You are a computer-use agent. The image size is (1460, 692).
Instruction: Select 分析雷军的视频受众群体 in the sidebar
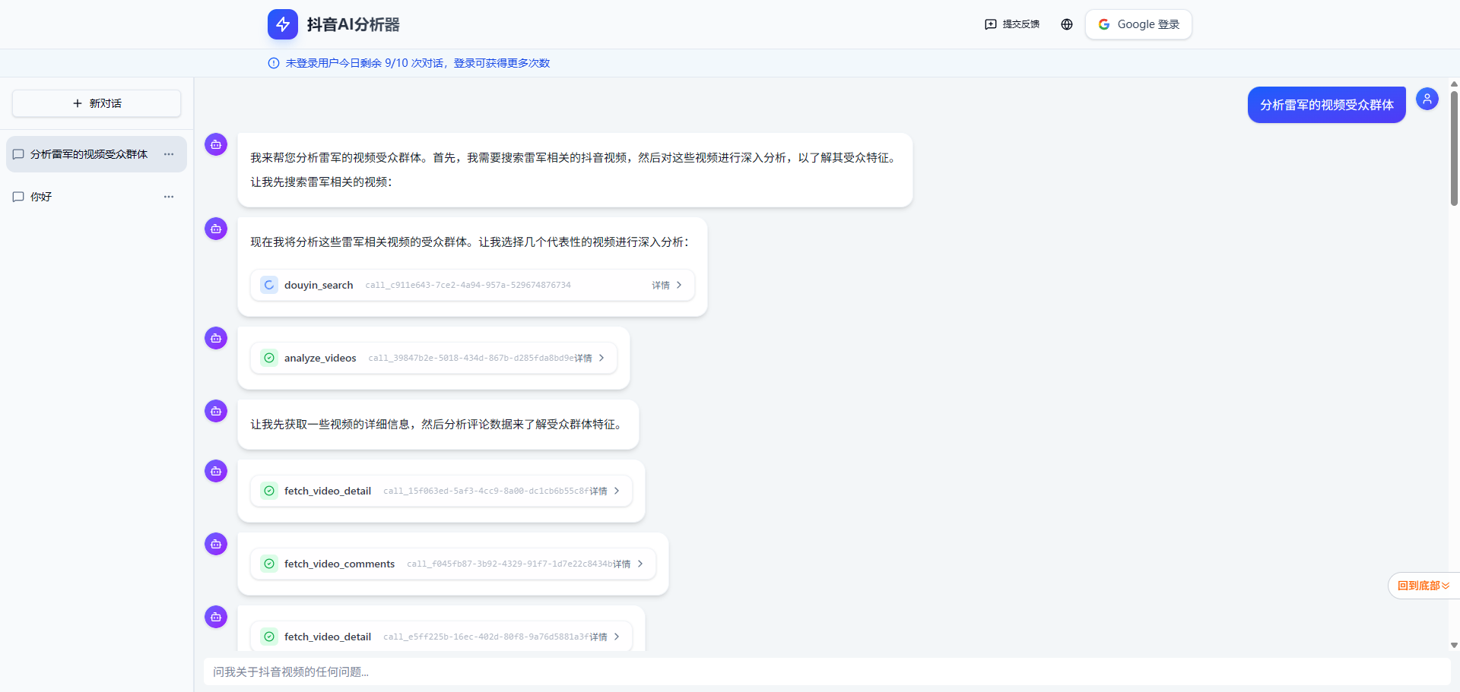pos(88,154)
